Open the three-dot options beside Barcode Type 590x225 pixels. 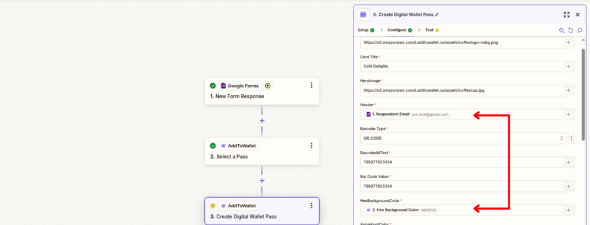(571, 138)
